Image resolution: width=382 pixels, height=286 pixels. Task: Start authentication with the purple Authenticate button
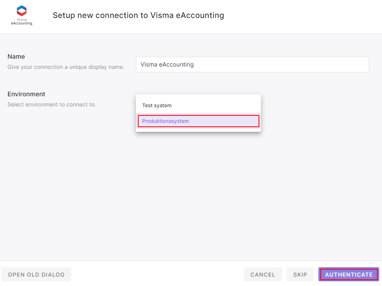click(349, 275)
